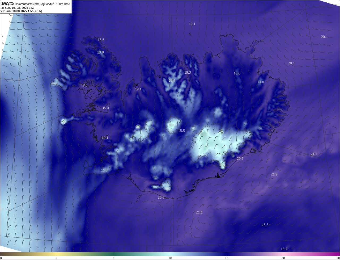Click the 1 tick on the color scale
340x260 pixels.
point(57,258)
